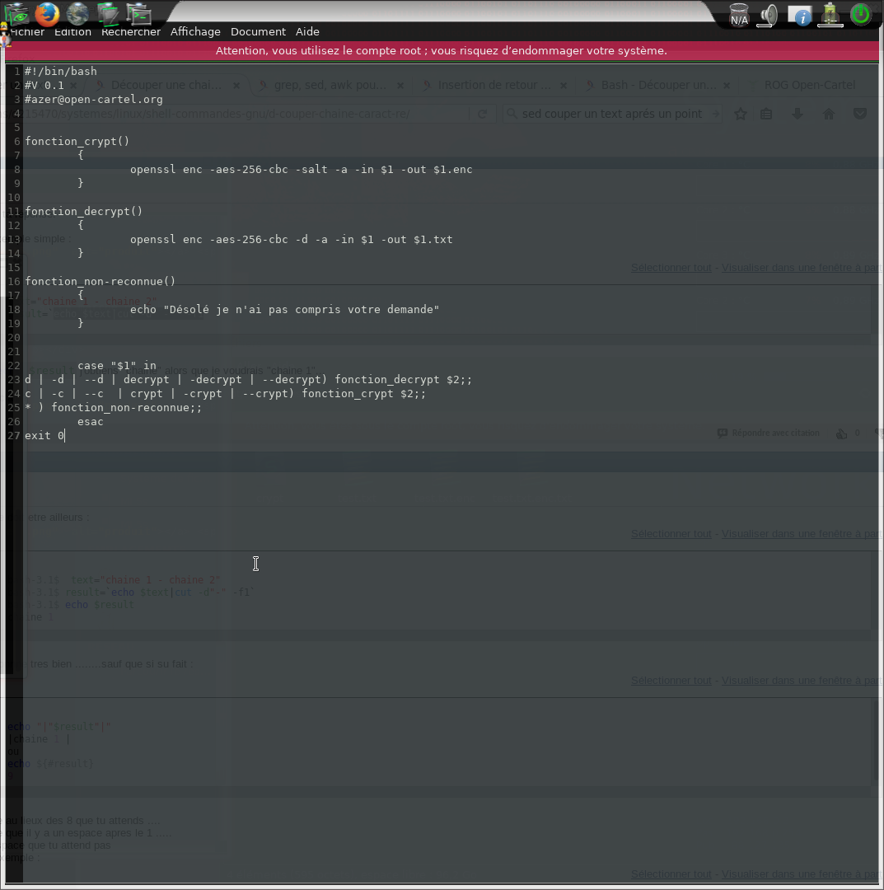Click the 'esac' line

coord(91,422)
